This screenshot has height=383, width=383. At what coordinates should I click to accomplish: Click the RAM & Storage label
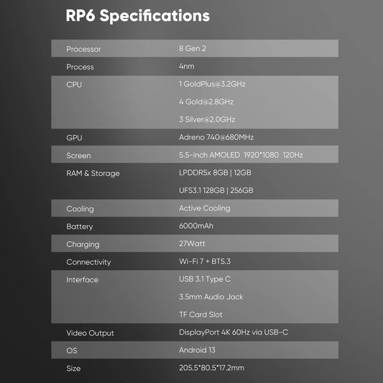click(93, 173)
